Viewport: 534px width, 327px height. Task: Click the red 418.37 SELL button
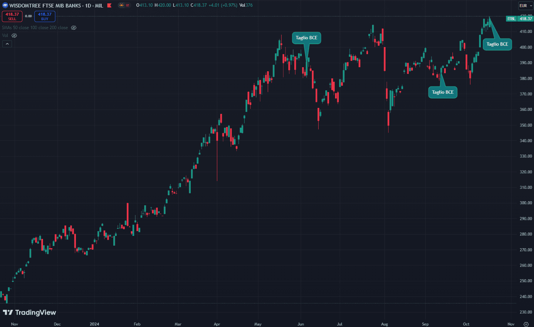coord(12,16)
